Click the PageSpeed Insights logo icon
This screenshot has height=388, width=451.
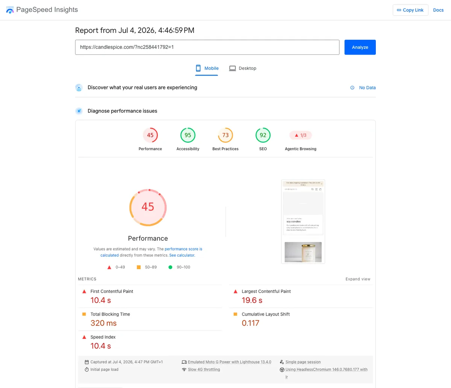[x=10, y=10]
